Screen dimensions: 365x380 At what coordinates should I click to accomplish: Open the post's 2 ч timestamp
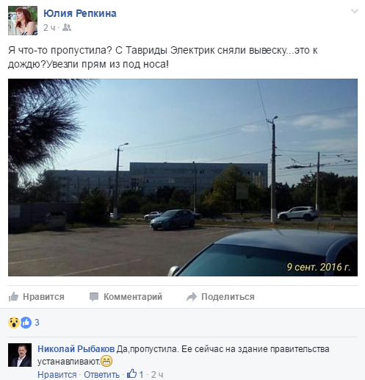(49, 28)
